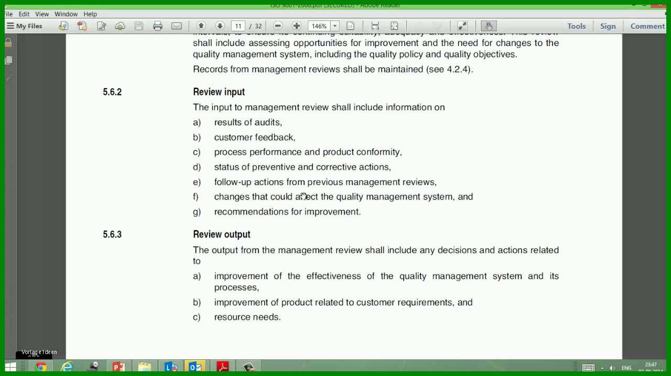
Task: Open Outlook from the taskbar
Action: [196, 367]
